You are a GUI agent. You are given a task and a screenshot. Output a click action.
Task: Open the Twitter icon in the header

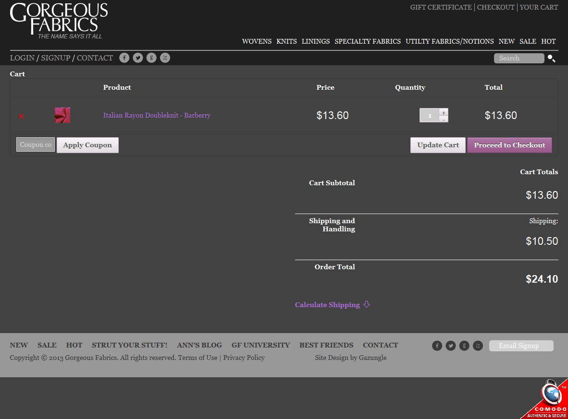coord(138,58)
